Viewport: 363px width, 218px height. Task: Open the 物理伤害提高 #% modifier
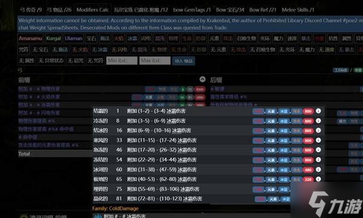click(36, 121)
